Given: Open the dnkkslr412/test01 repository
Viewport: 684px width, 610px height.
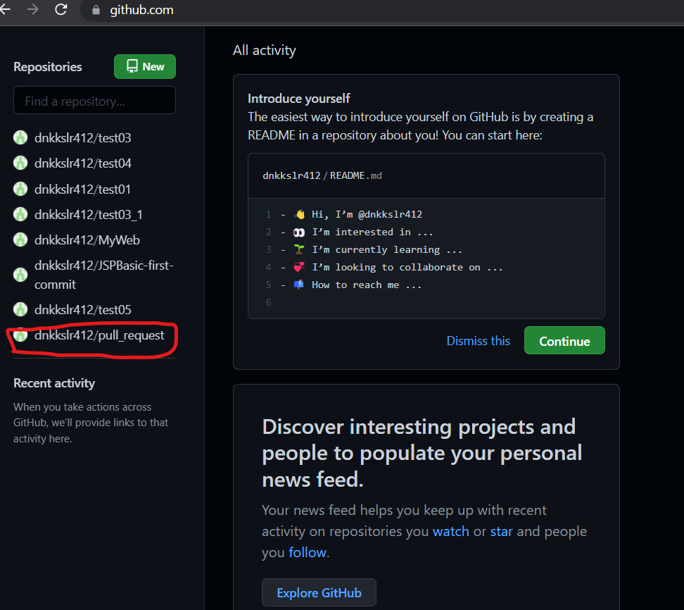Looking at the screenshot, I should [82, 189].
